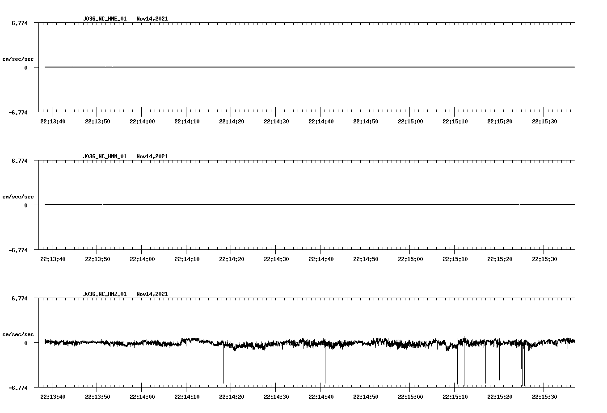
Task: Click the 22:13:40 time label under HNE plot
Action: (53, 122)
